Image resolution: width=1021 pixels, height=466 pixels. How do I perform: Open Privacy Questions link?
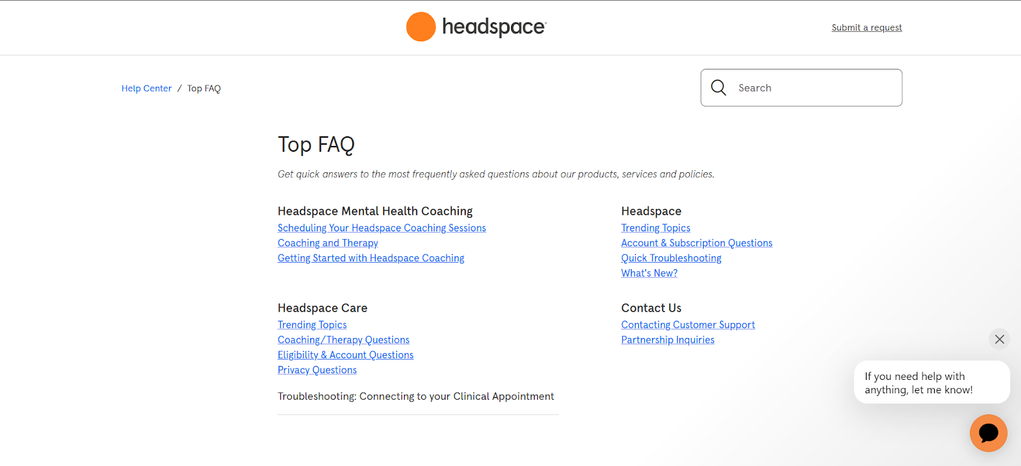click(317, 370)
